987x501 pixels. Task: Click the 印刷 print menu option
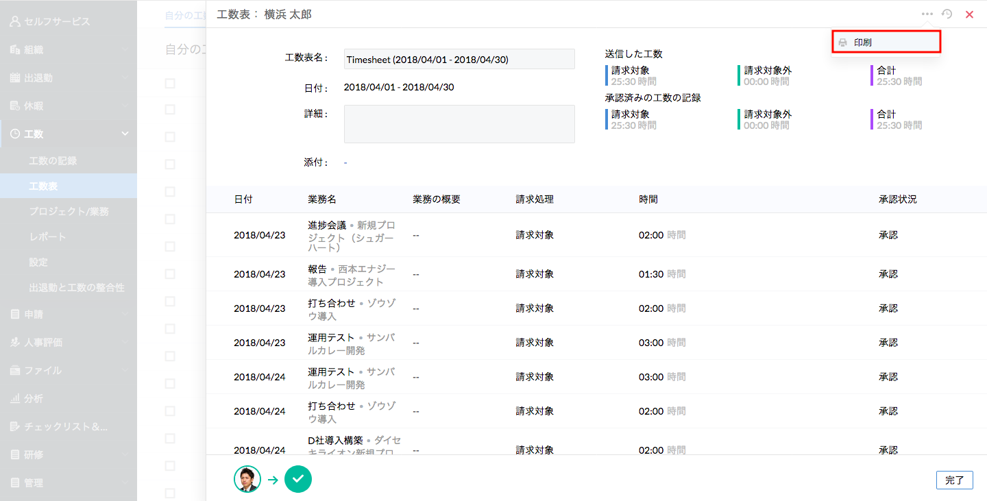click(885, 42)
